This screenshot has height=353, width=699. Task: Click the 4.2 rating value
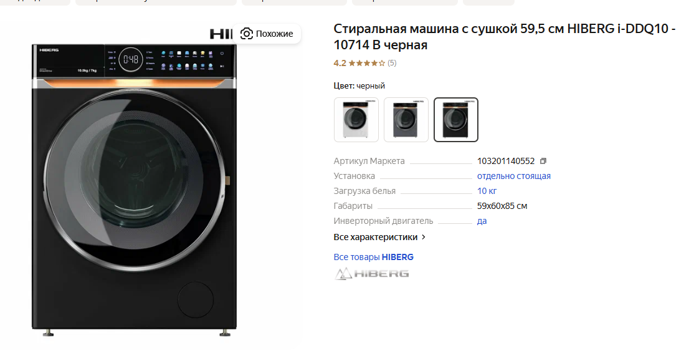pyautogui.click(x=340, y=63)
